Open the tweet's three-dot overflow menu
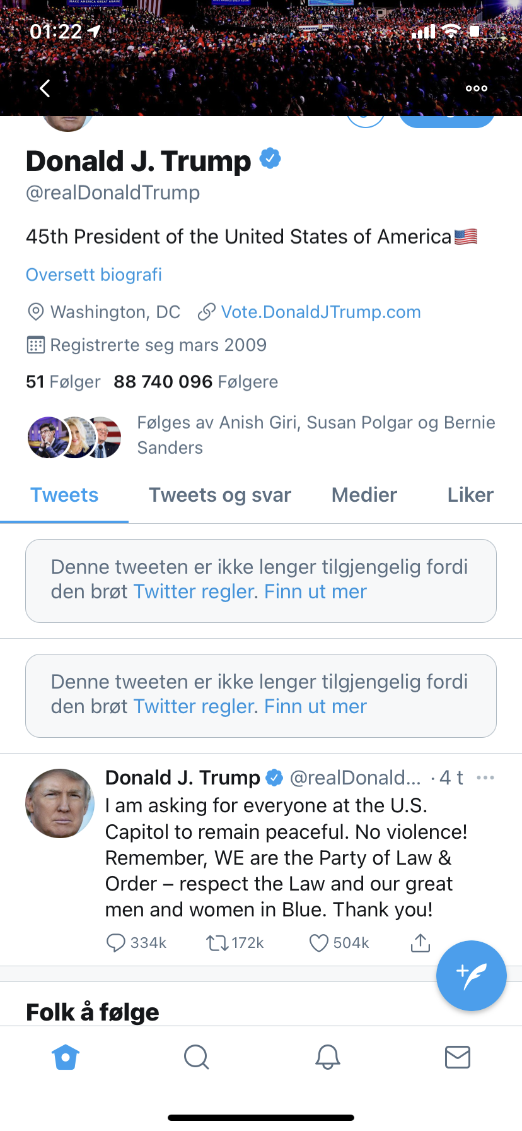522x1131 pixels. (x=485, y=778)
